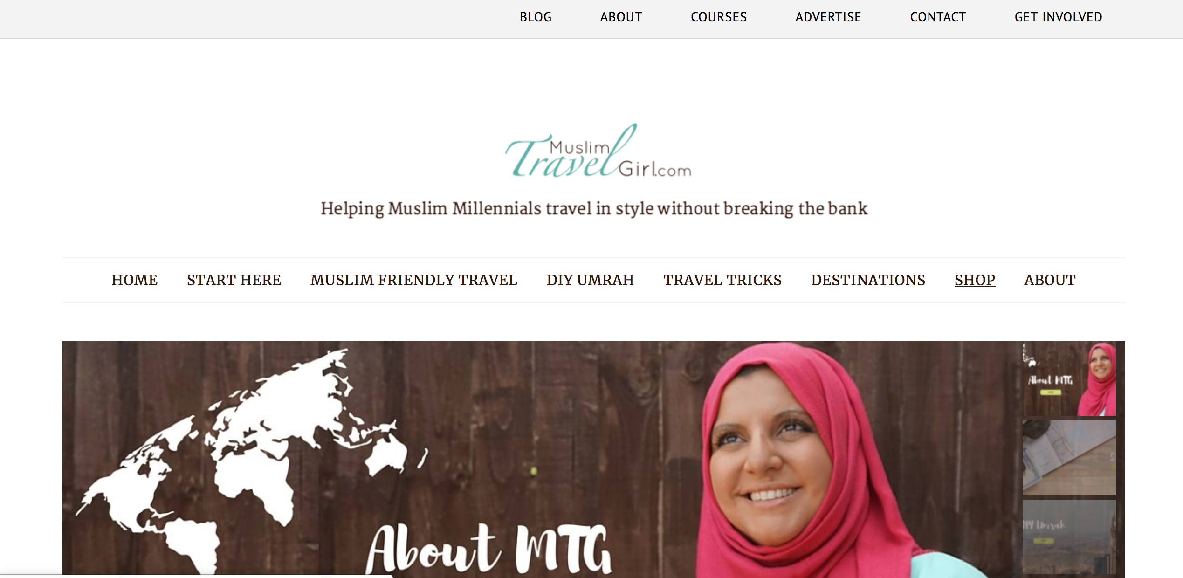1183x578 pixels.
Task: Open the DESTINATIONS menu item
Action: pos(868,280)
